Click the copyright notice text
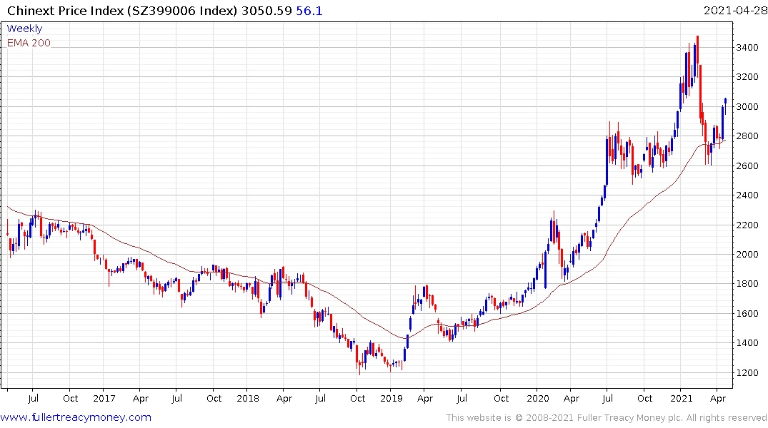Screen dimensions: 768x428 607,418
